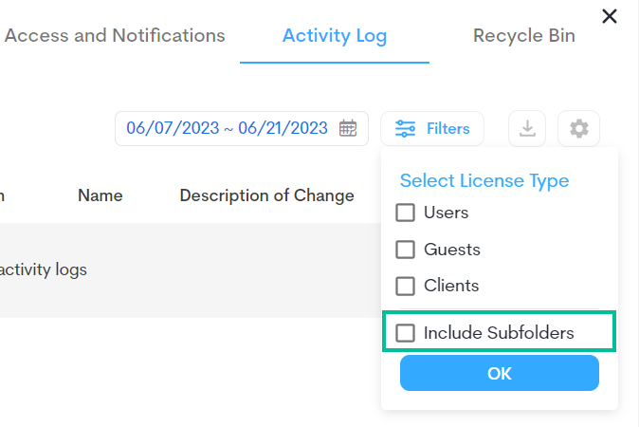Collapse the Filters dropdown
The width and height of the screenshot is (639, 427).
(x=432, y=128)
